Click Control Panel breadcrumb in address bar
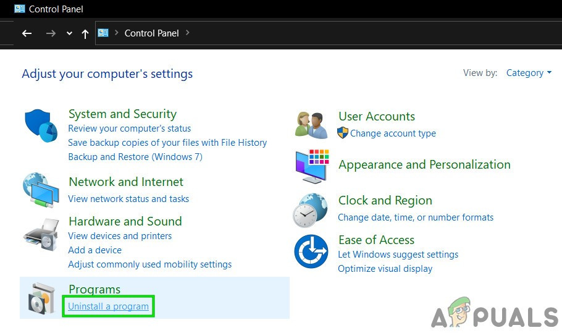Image resolution: width=562 pixels, height=333 pixels. point(151,33)
